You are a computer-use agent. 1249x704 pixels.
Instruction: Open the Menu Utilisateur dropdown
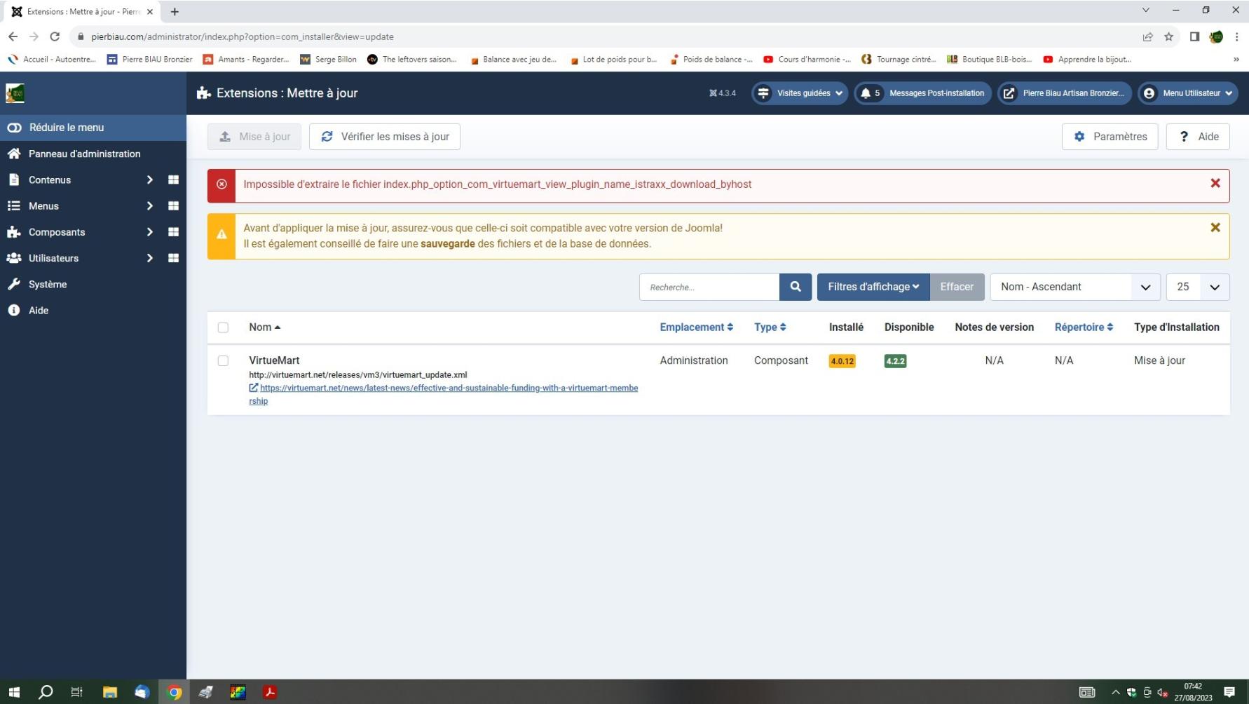point(1188,93)
